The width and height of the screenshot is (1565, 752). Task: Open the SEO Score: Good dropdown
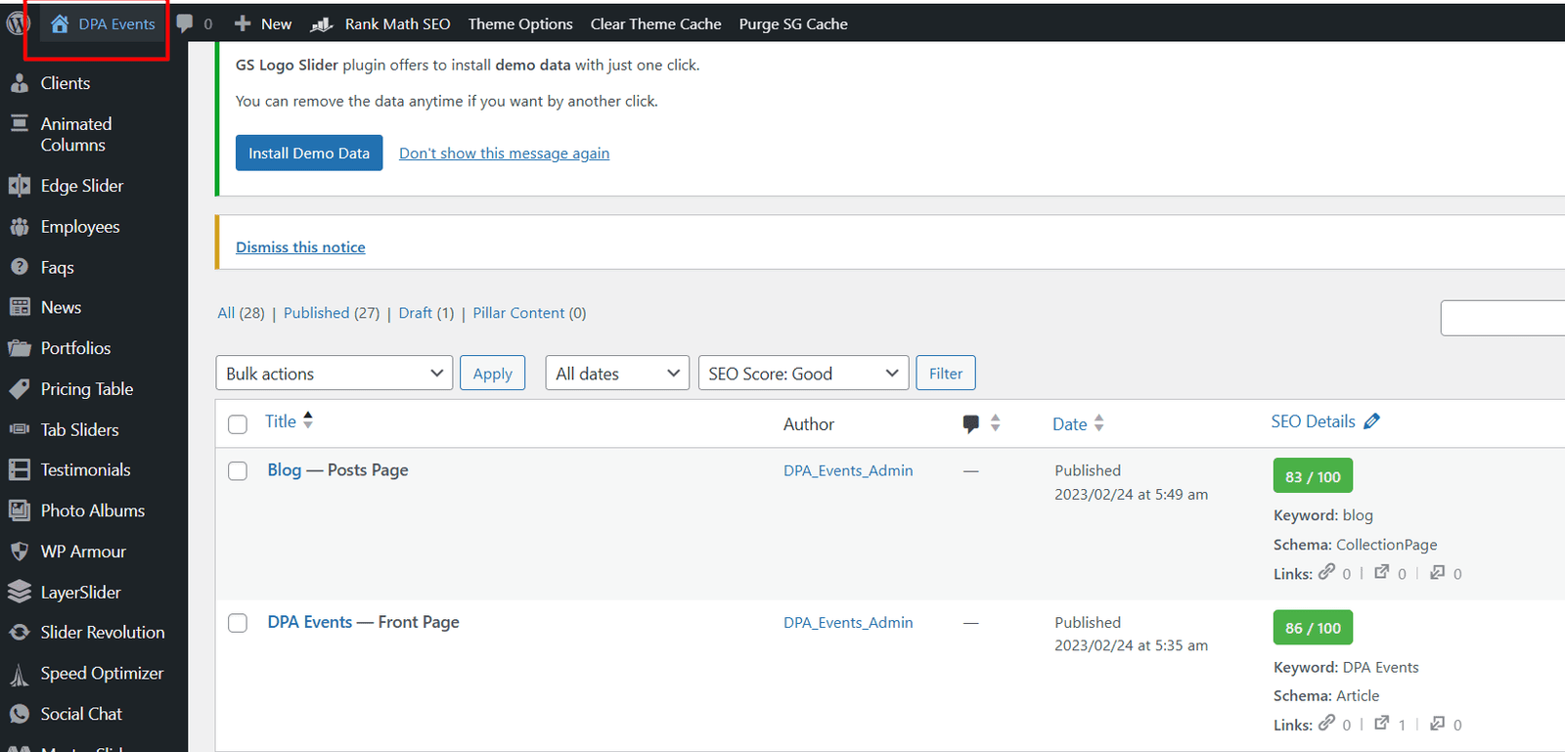(x=803, y=374)
